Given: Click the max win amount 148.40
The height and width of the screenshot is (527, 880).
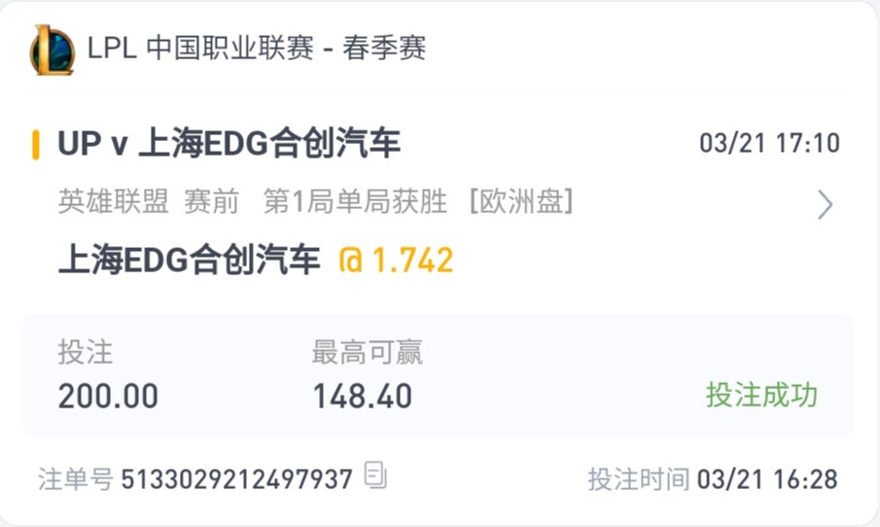Looking at the screenshot, I should point(363,397).
